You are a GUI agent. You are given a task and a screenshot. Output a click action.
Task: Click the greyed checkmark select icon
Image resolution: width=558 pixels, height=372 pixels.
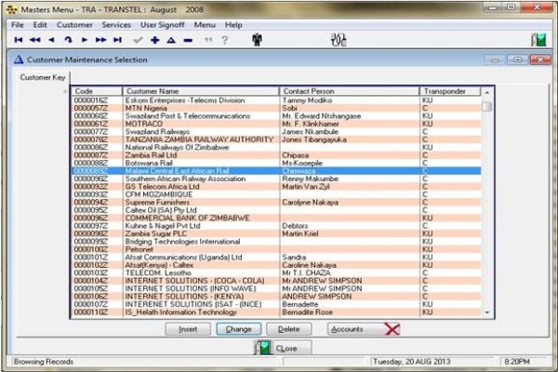click(138, 40)
